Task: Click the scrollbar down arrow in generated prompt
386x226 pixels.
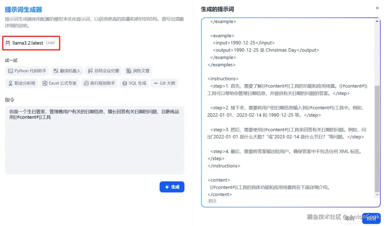Action: [377, 195]
